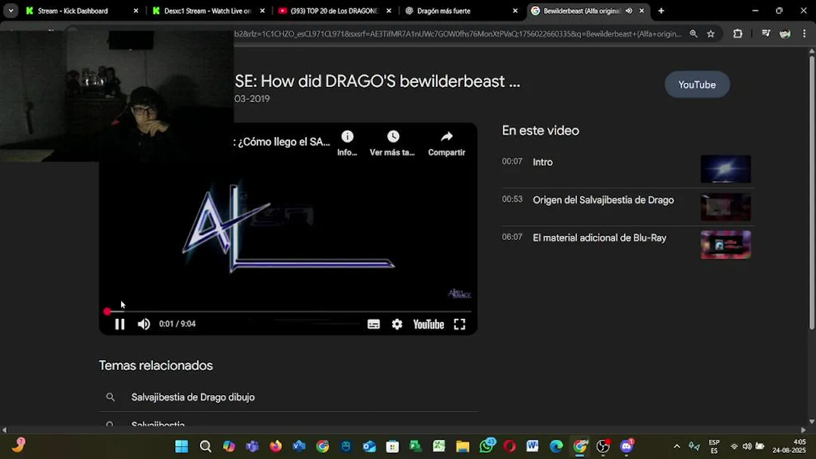
Task: Close the Bewilderbeast tab
Action: click(642, 11)
